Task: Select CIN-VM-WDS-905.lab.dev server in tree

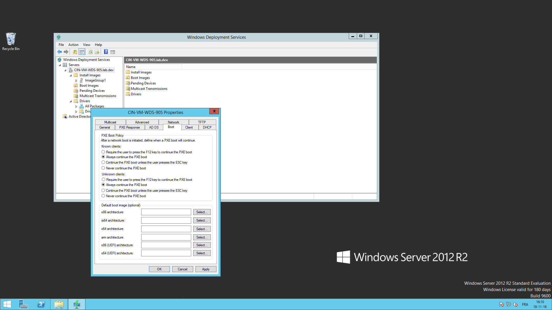Action: pos(94,70)
